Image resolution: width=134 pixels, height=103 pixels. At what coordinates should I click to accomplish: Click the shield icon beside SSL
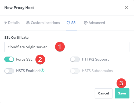click(68, 23)
